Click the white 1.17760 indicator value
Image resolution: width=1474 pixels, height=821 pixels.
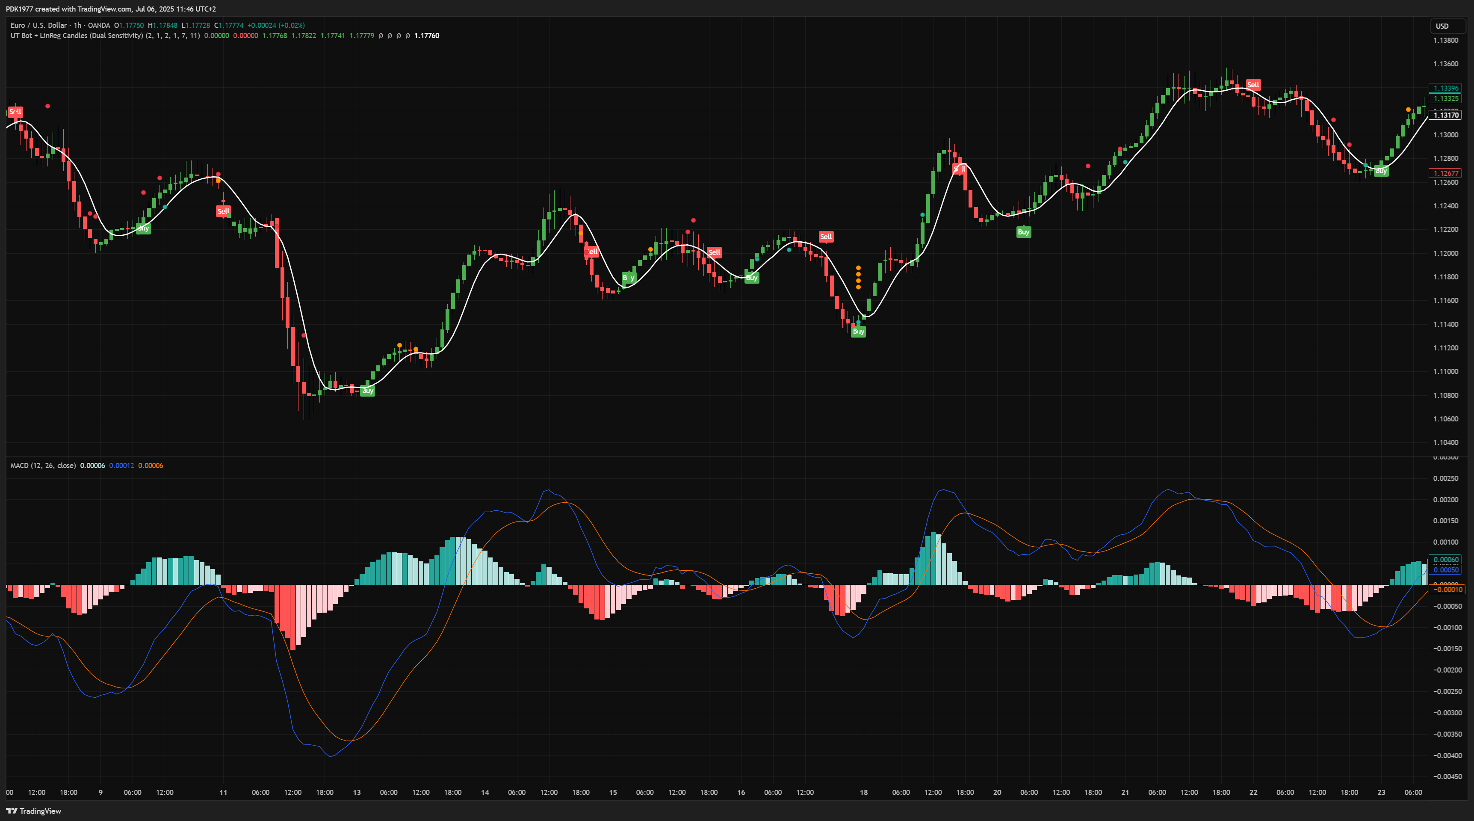click(x=427, y=36)
